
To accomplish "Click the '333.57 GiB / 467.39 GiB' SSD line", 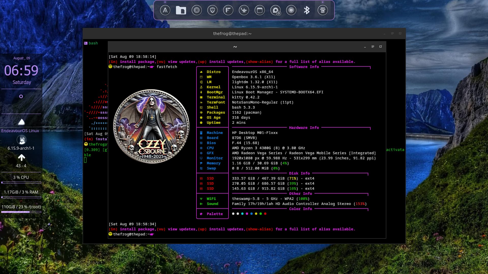I will click(273, 178).
